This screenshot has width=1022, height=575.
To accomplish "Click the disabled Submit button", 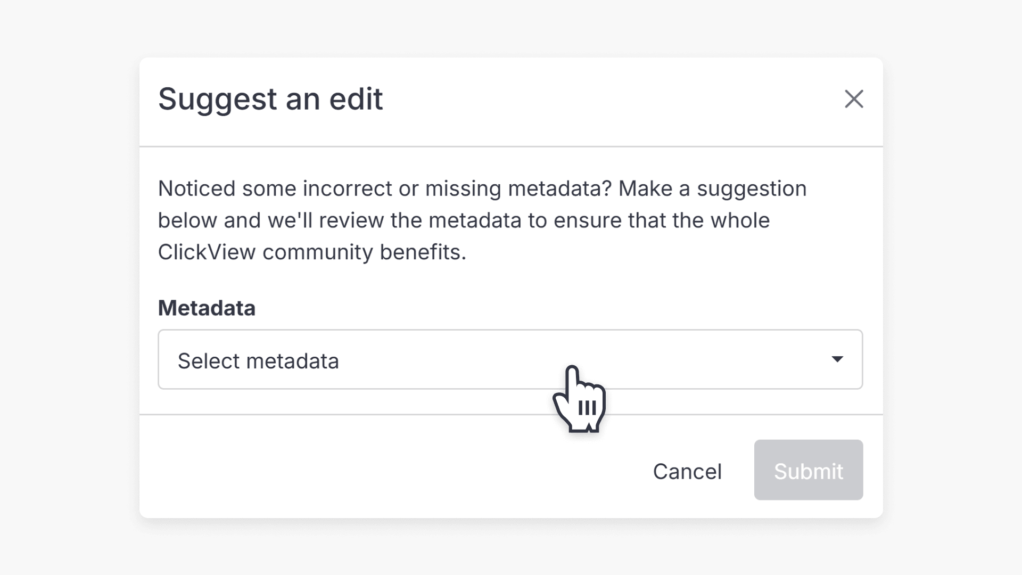I will pos(808,471).
